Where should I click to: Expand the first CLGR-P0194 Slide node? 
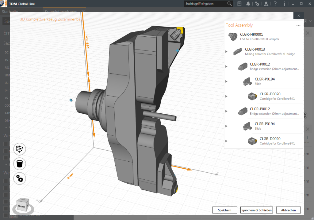tap(226, 82)
